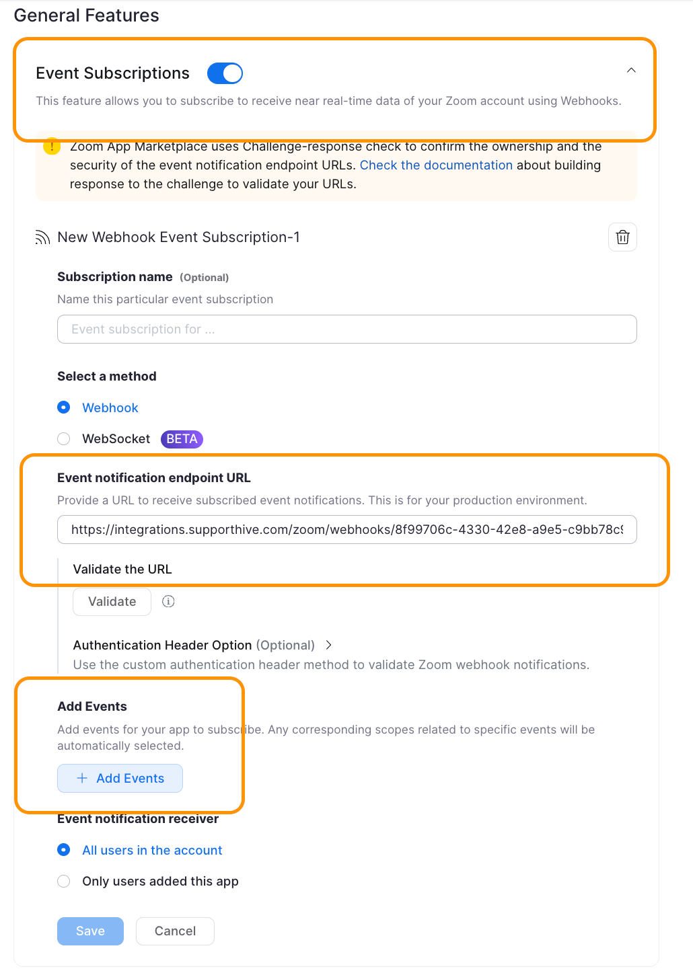Delete webhook subscription with trash icon

pos(622,237)
